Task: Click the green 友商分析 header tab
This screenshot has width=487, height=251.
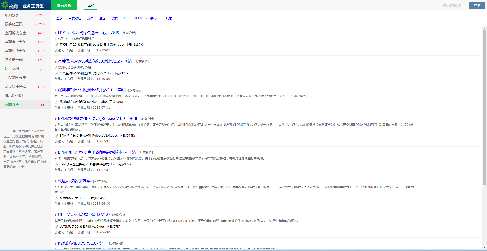Action: (64, 5)
